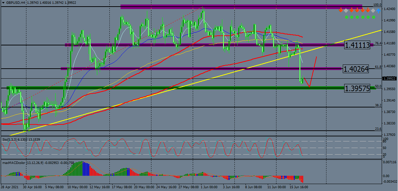This screenshot has width=398, height=191.
Task: Click the rightmost gray diamond signal icon
Action: [x=373, y=10]
